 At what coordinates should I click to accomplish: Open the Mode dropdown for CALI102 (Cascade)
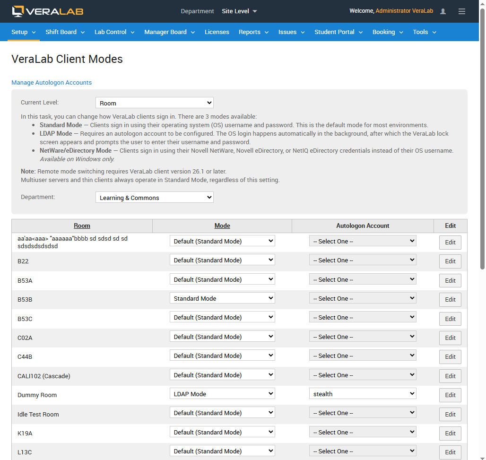tap(222, 375)
